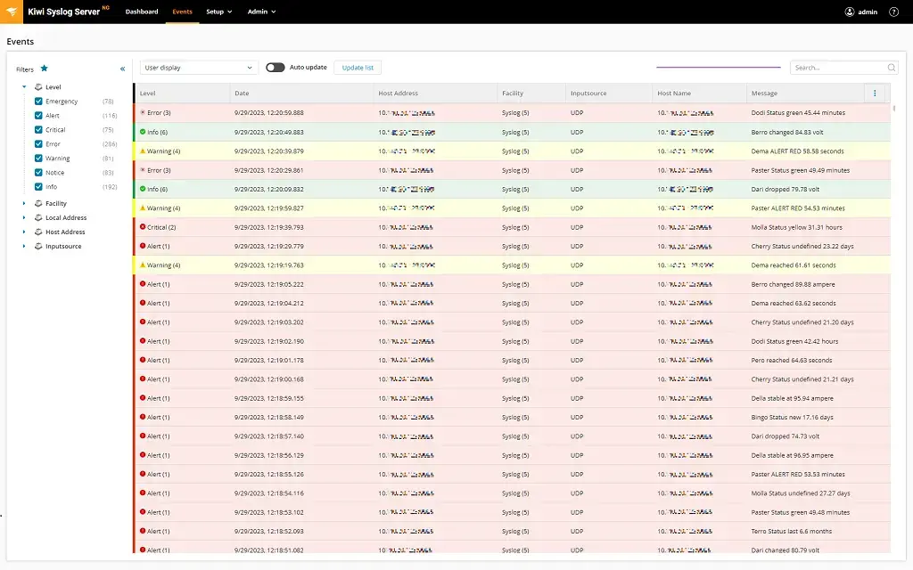Click the Kiwi Syslog Server logo icon
This screenshot has width=913, height=570.
[12, 12]
